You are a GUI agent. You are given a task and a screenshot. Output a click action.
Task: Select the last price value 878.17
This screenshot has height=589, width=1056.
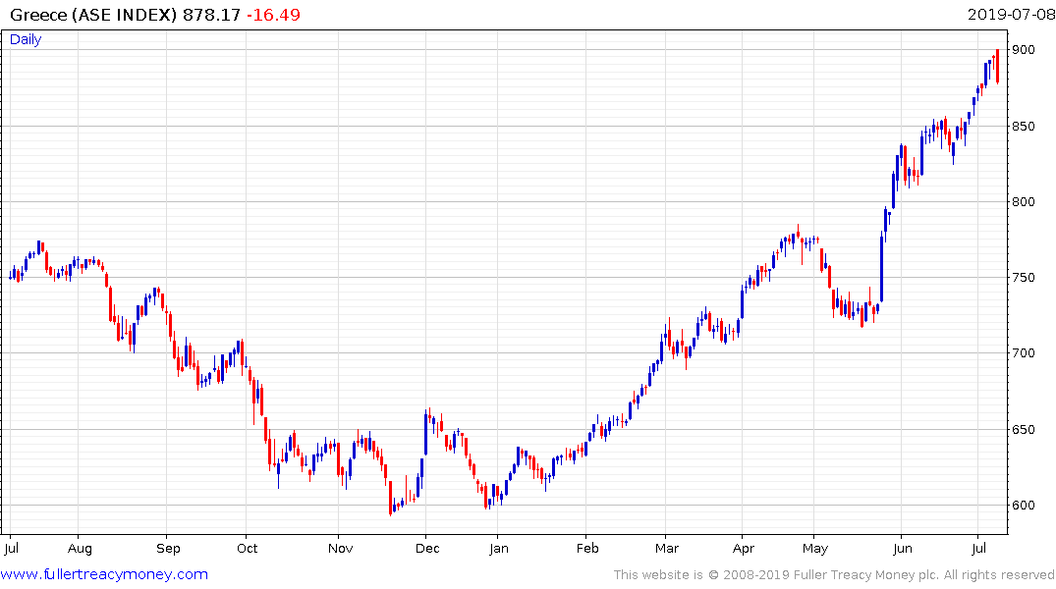(211, 15)
